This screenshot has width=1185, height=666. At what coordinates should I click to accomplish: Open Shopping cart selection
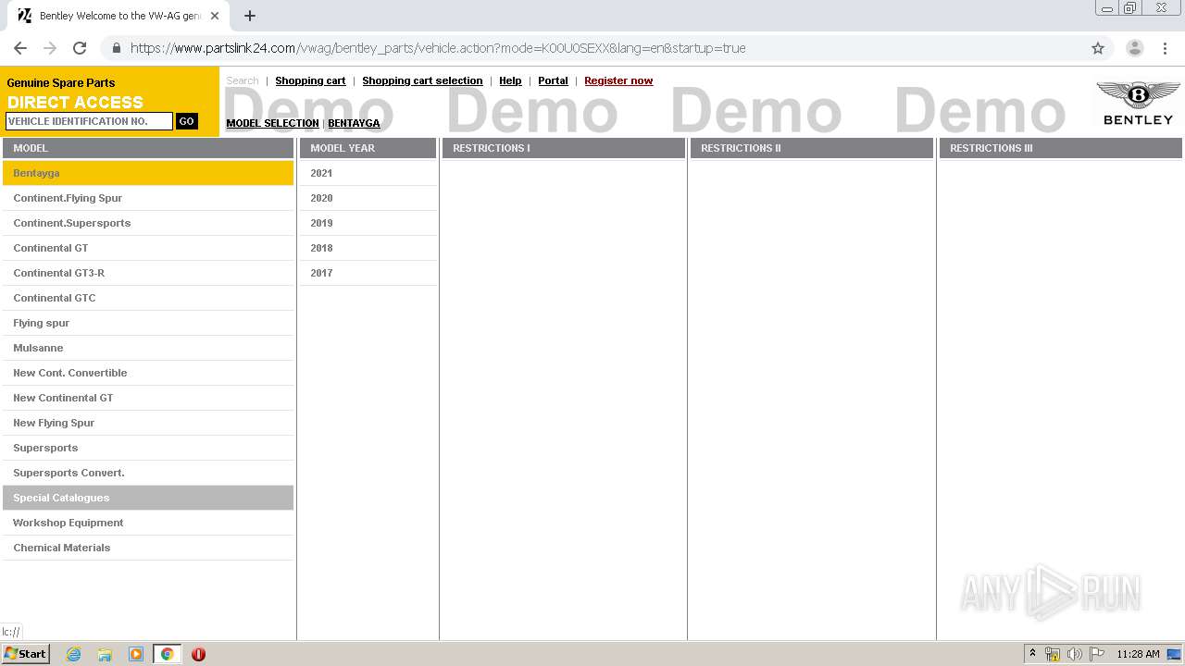(x=422, y=80)
